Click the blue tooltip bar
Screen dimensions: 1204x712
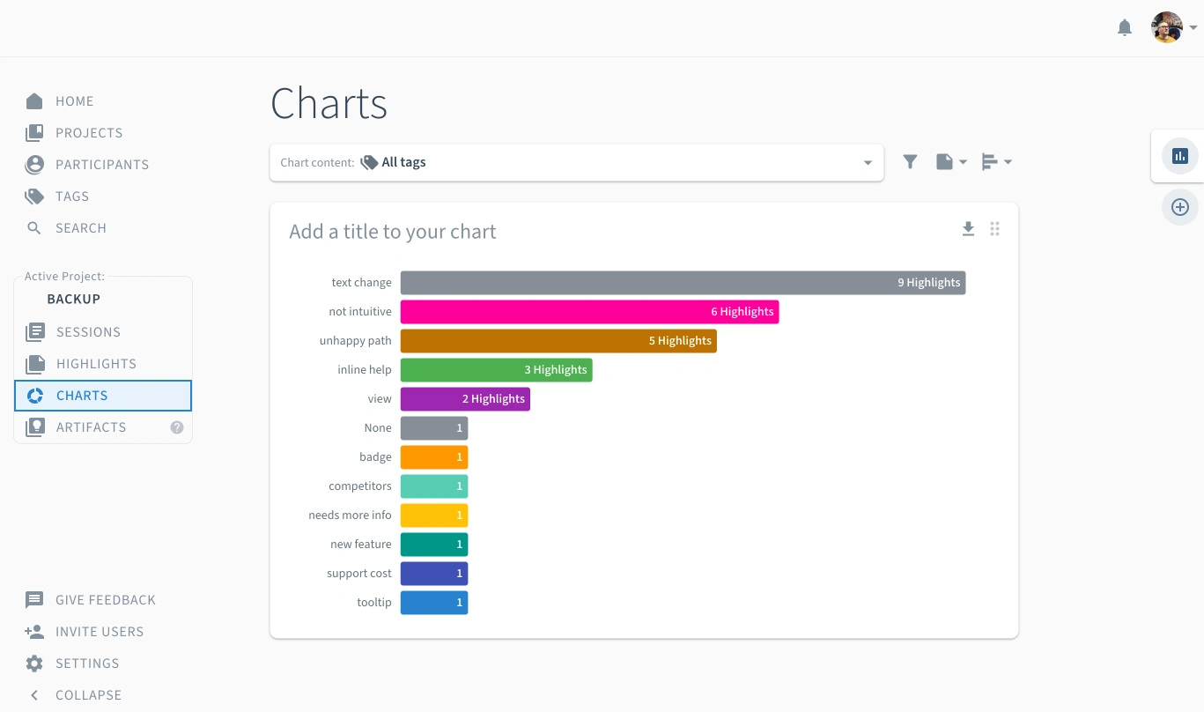(434, 603)
